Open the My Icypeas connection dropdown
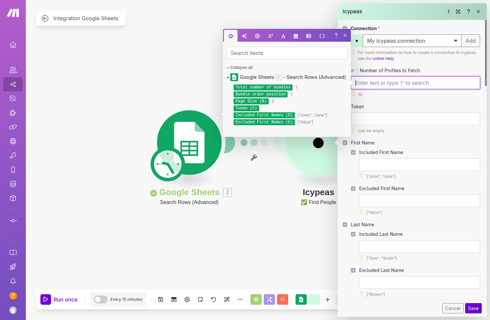The image size is (490, 320). click(412, 41)
